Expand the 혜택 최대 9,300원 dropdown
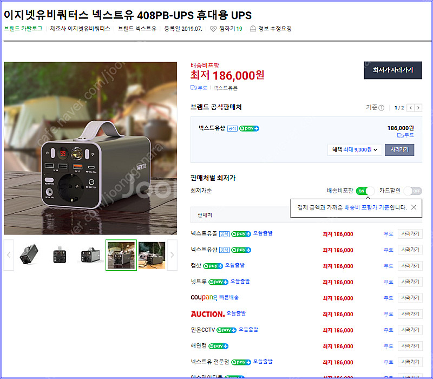The width and height of the screenshot is (433, 379). (x=355, y=150)
